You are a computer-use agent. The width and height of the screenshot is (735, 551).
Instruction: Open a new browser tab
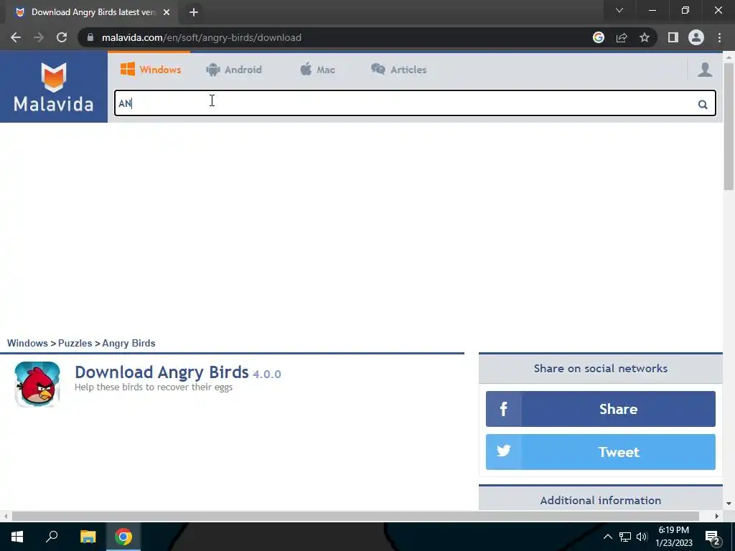[x=194, y=12]
